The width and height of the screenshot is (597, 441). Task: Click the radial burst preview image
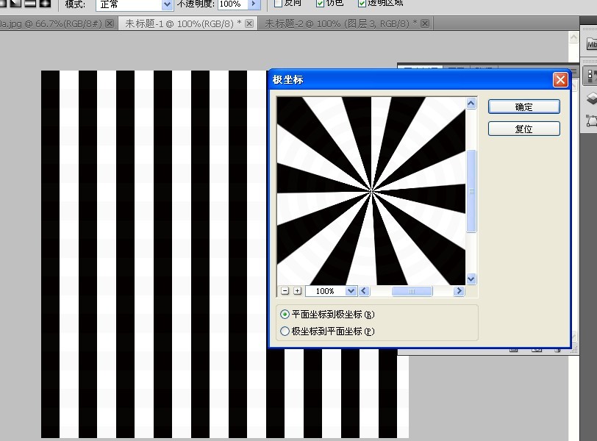click(x=371, y=191)
